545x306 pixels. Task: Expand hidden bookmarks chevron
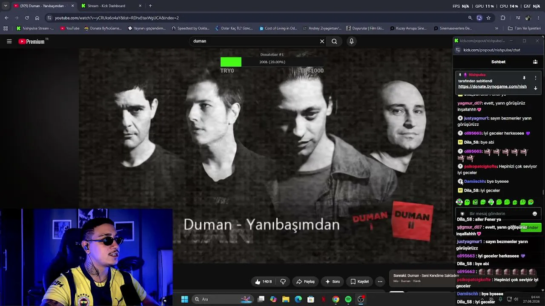tap(496, 28)
